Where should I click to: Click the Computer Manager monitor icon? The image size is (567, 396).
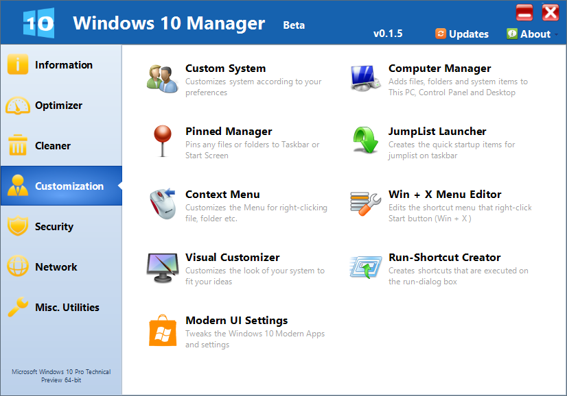[366, 79]
